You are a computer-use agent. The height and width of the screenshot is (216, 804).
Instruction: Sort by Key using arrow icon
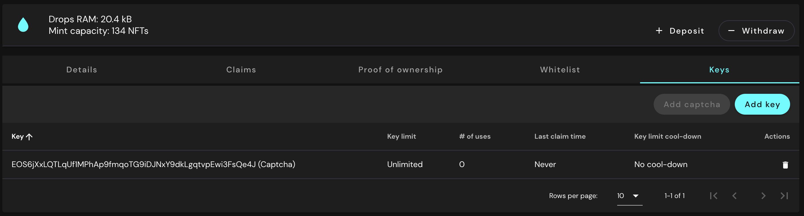(x=29, y=137)
